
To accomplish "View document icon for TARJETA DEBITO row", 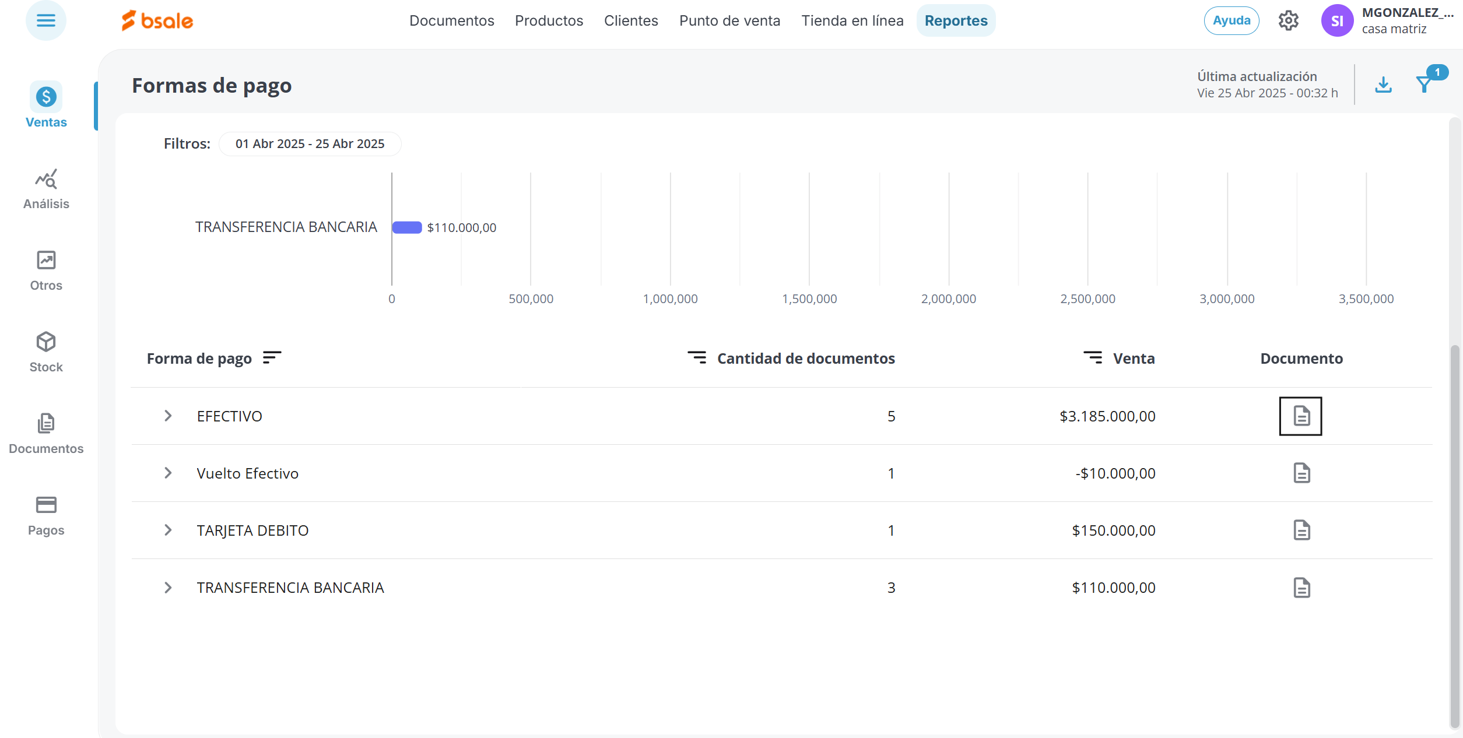I will click(x=1301, y=530).
